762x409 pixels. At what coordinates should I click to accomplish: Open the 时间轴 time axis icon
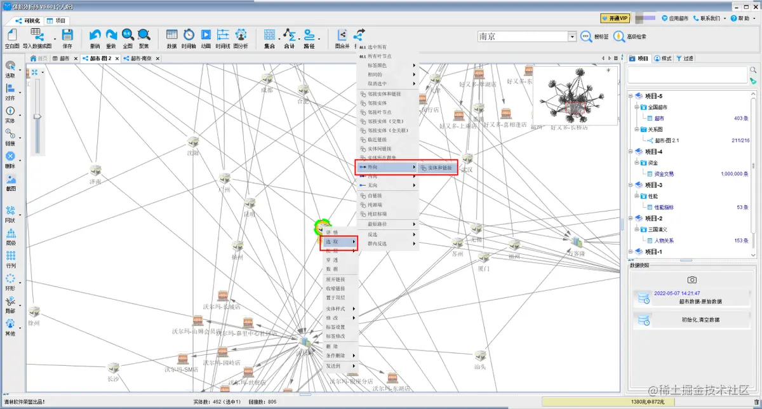[x=189, y=35]
